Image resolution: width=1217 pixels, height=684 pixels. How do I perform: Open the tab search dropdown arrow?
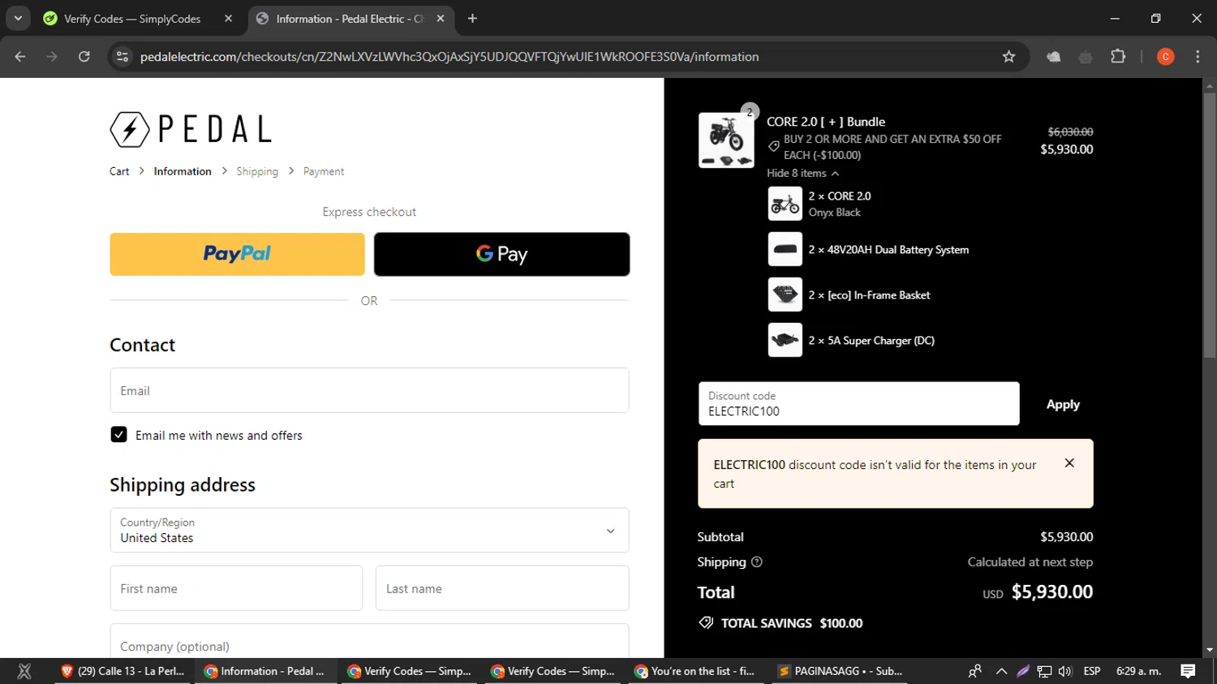18,19
